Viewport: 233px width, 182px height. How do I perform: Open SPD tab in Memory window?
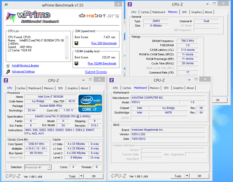point(184,12)
